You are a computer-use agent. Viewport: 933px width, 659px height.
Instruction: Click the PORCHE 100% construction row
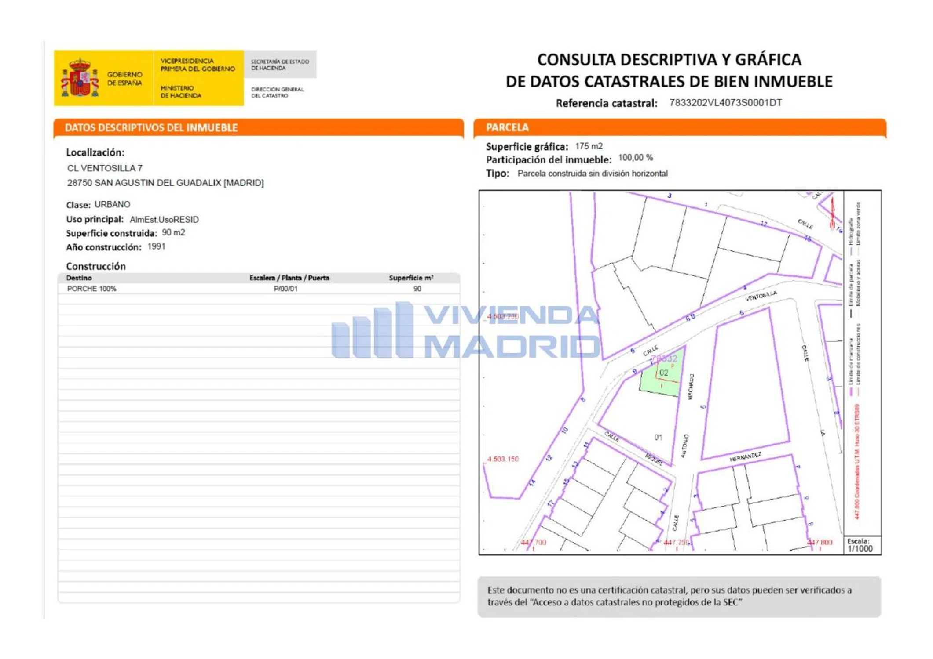pyautogui.click(x=91, y=289)
